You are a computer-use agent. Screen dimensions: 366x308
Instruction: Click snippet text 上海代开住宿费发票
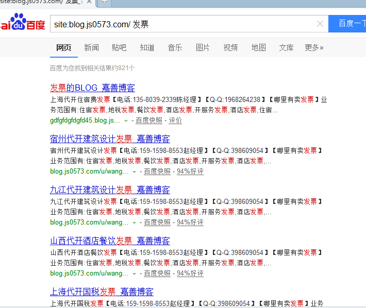(x=80, y=99)
